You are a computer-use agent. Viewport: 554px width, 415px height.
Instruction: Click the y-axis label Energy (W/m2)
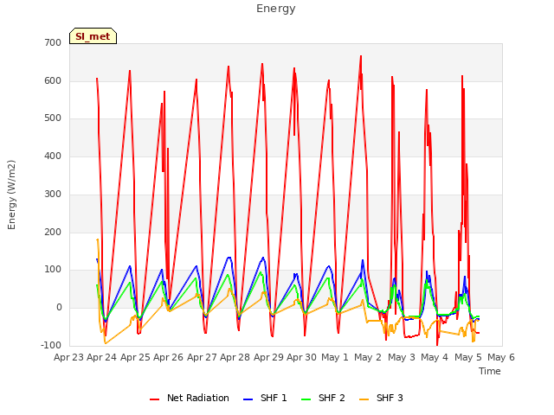click(11, 195)
